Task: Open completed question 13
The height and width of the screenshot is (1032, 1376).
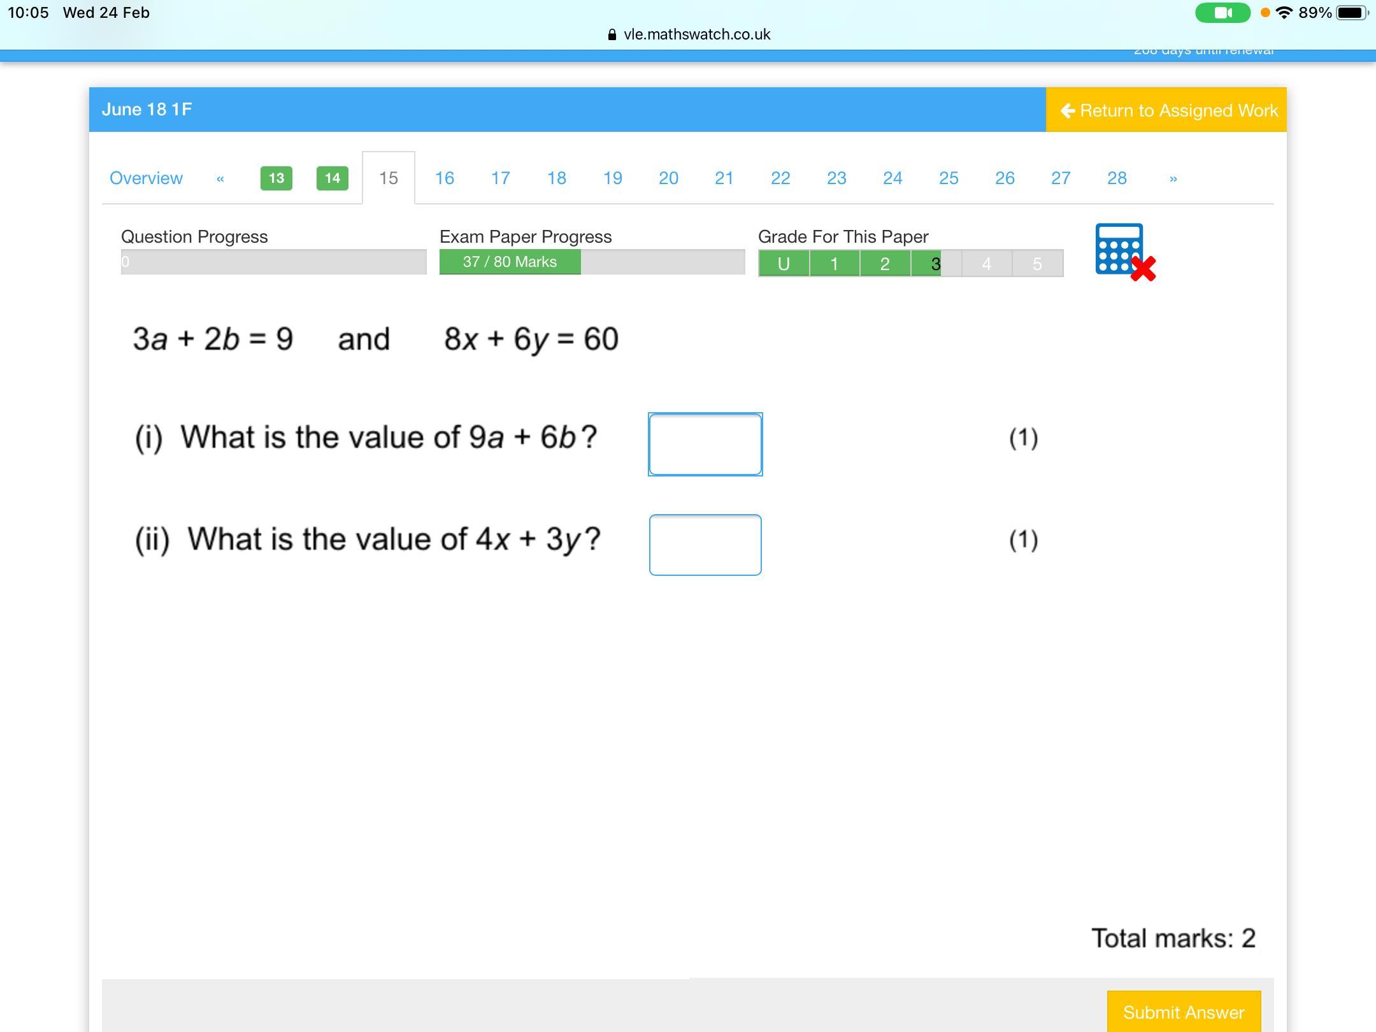Action: 276,178
